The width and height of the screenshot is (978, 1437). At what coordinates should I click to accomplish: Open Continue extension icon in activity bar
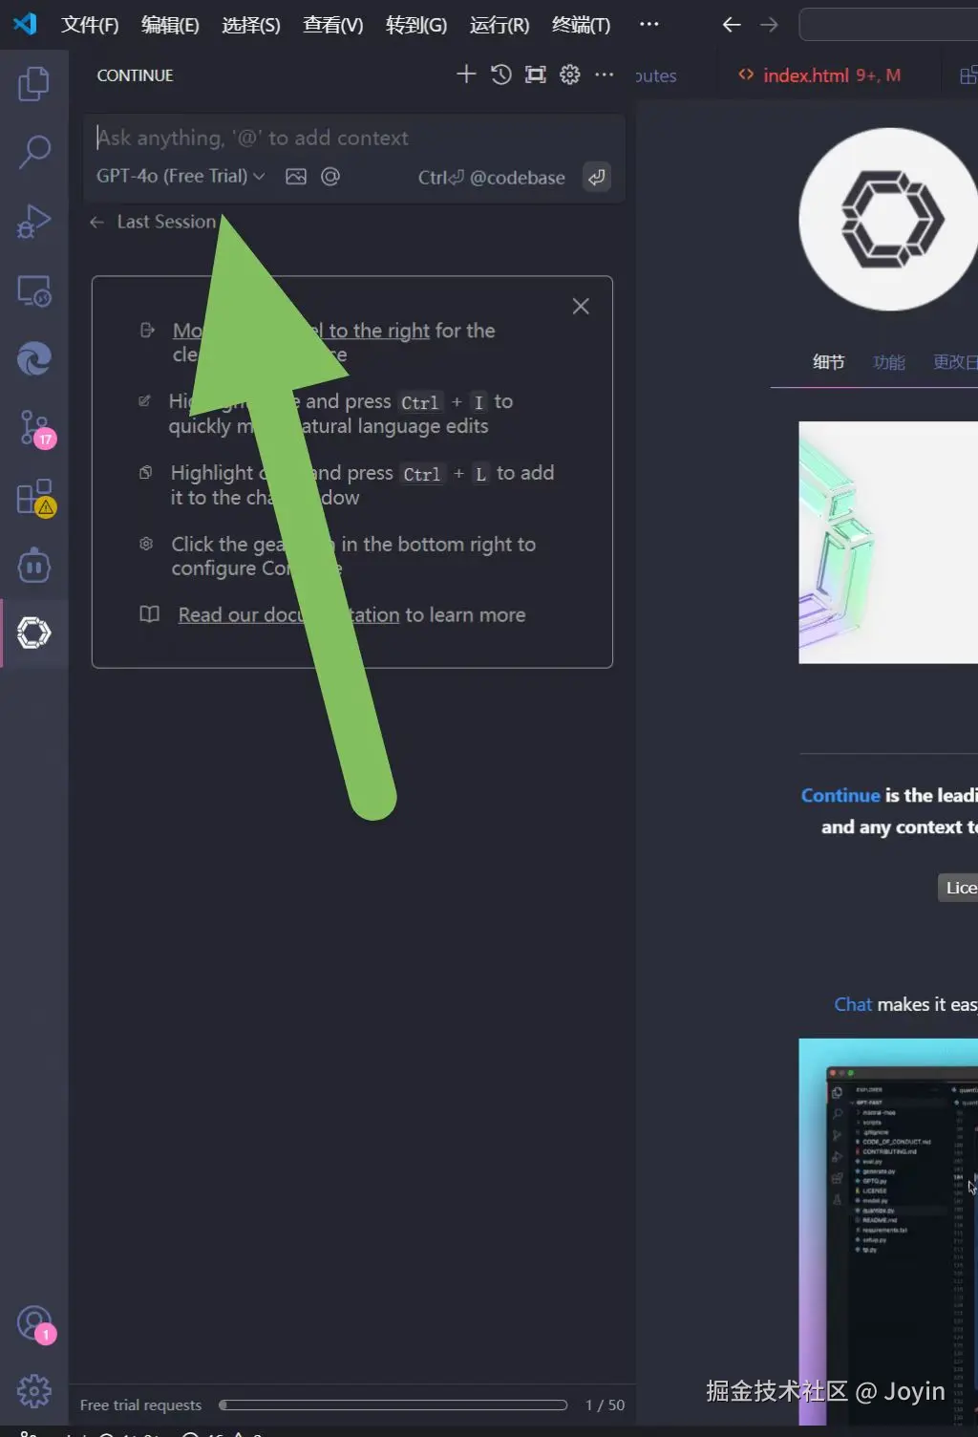coord(33,633)
